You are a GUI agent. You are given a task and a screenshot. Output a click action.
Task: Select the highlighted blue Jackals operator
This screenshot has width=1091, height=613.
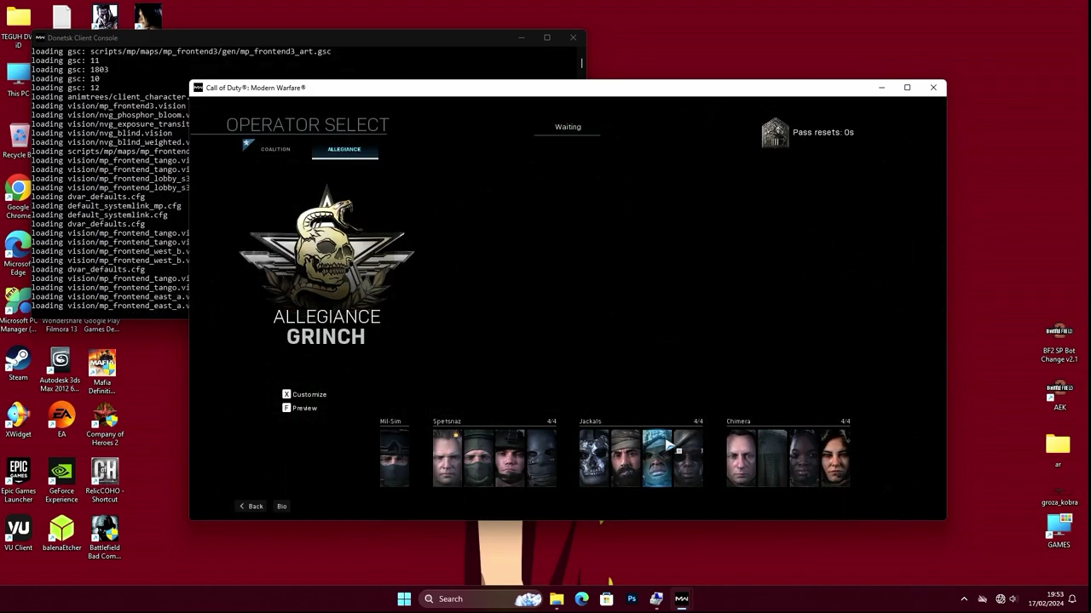(657, 458)
